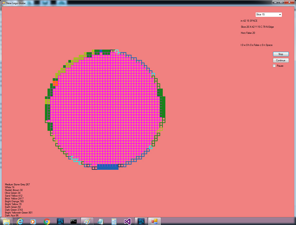Open File Explorer from the taskbar
The width and height of the screenshot is (296, 225).
6,221
